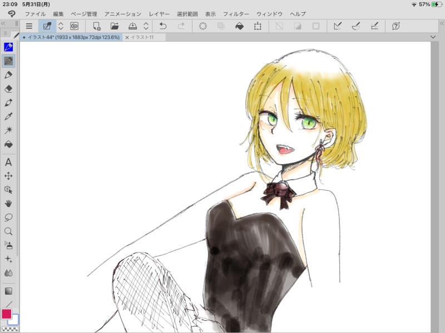445x333 pixels.
Task: Select the Zoom magnifier tool
Action: pos(8,231)
